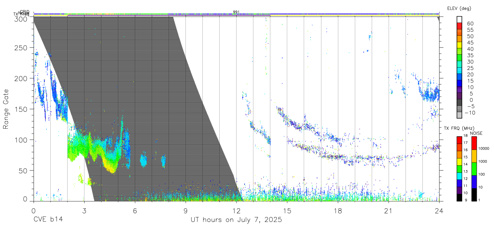
Task: Click the 9 tick on UT hours axis
Action: (185, 211)
